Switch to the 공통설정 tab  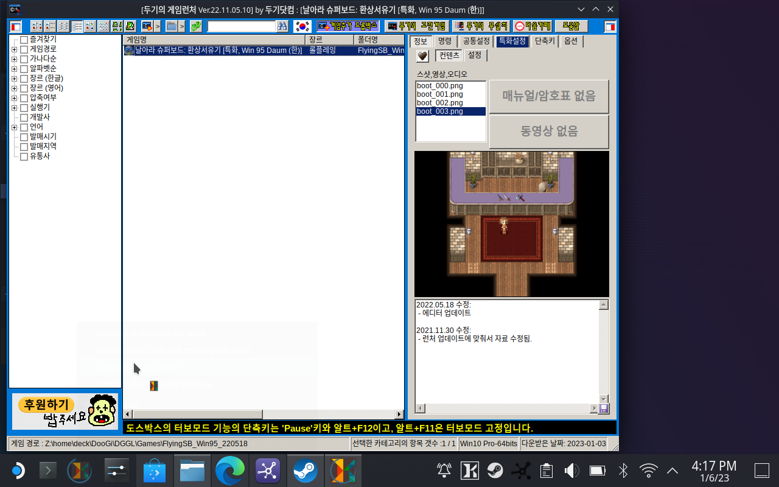pyautogui.click(x=476, y=41)
